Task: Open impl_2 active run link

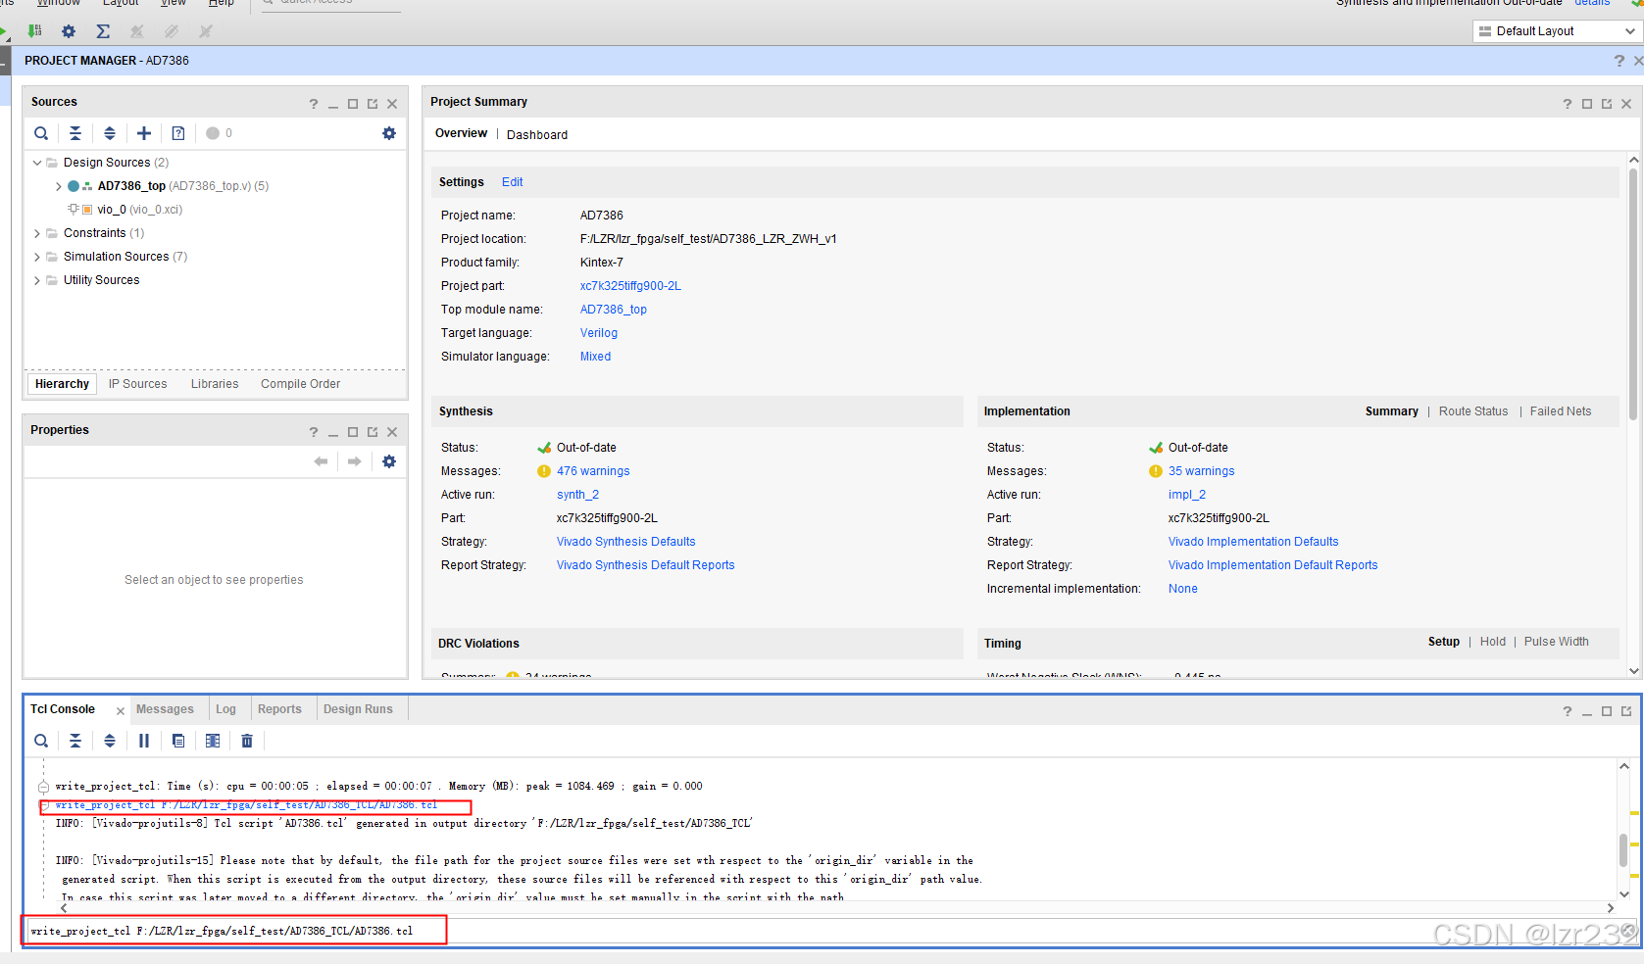Action: click(x=1187, y=495)
